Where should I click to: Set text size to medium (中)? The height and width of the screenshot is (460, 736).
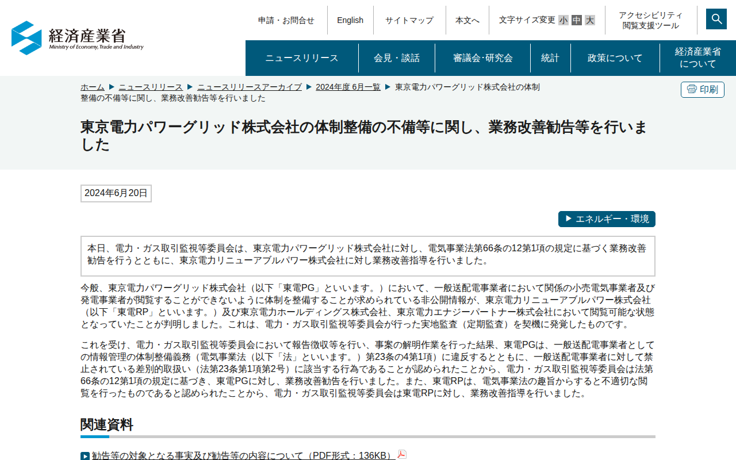[x=577, y=20]
